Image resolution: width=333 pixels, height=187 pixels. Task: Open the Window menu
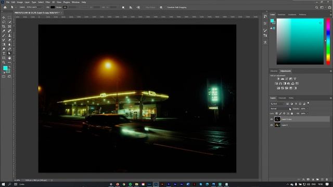tap(75, 2)
